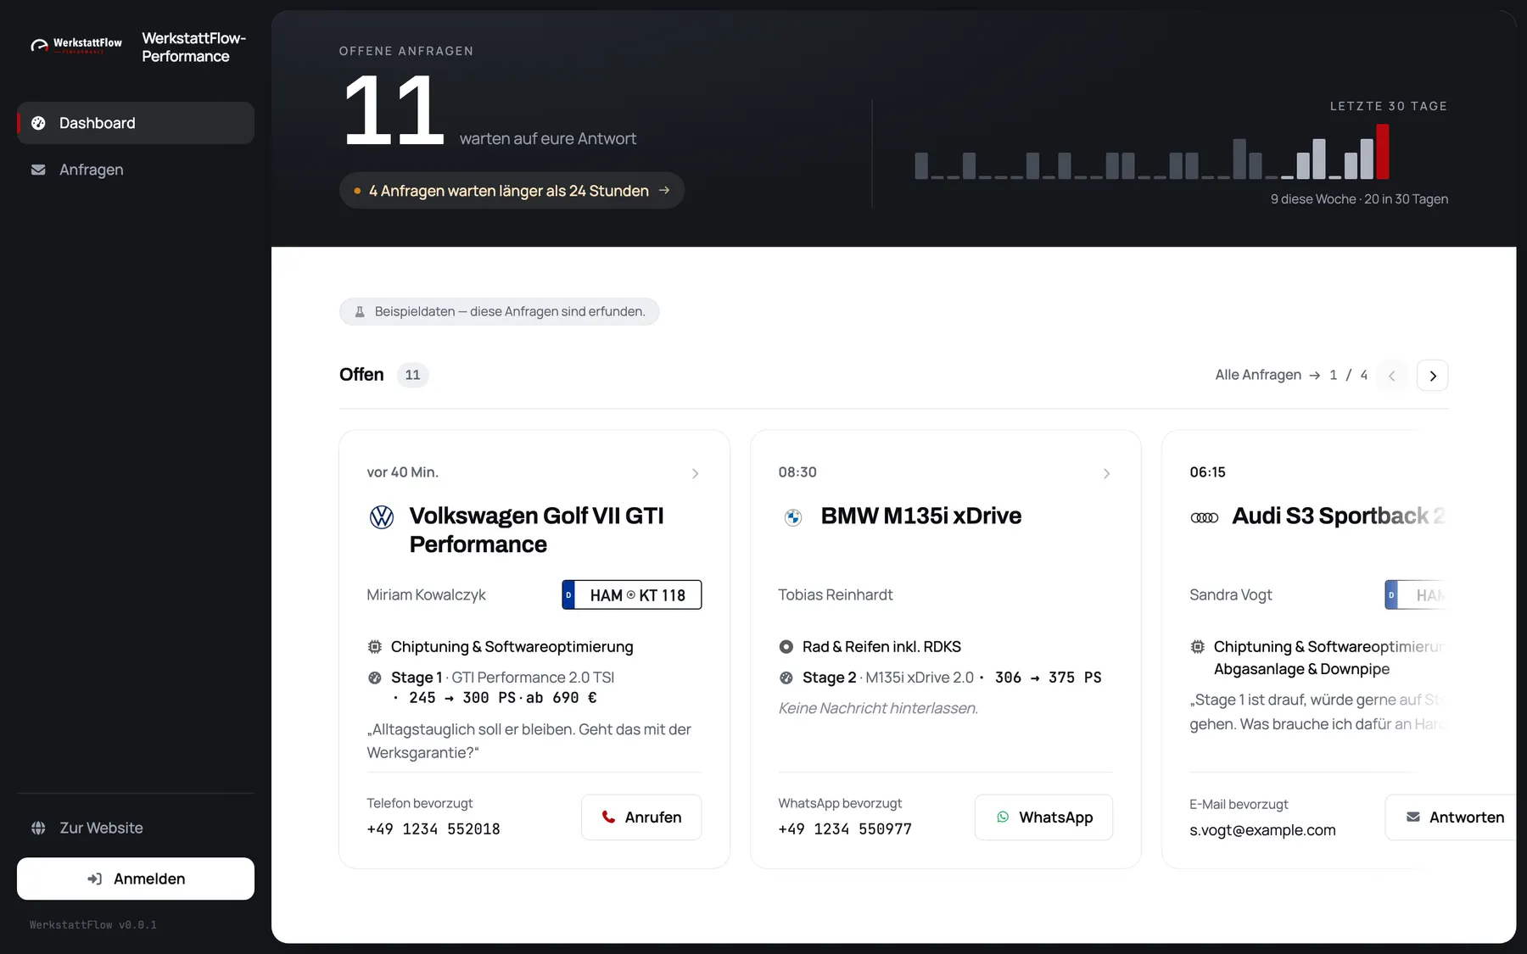
Task: Expand the BMW M135i request chevron
Action: point(1106,473)
